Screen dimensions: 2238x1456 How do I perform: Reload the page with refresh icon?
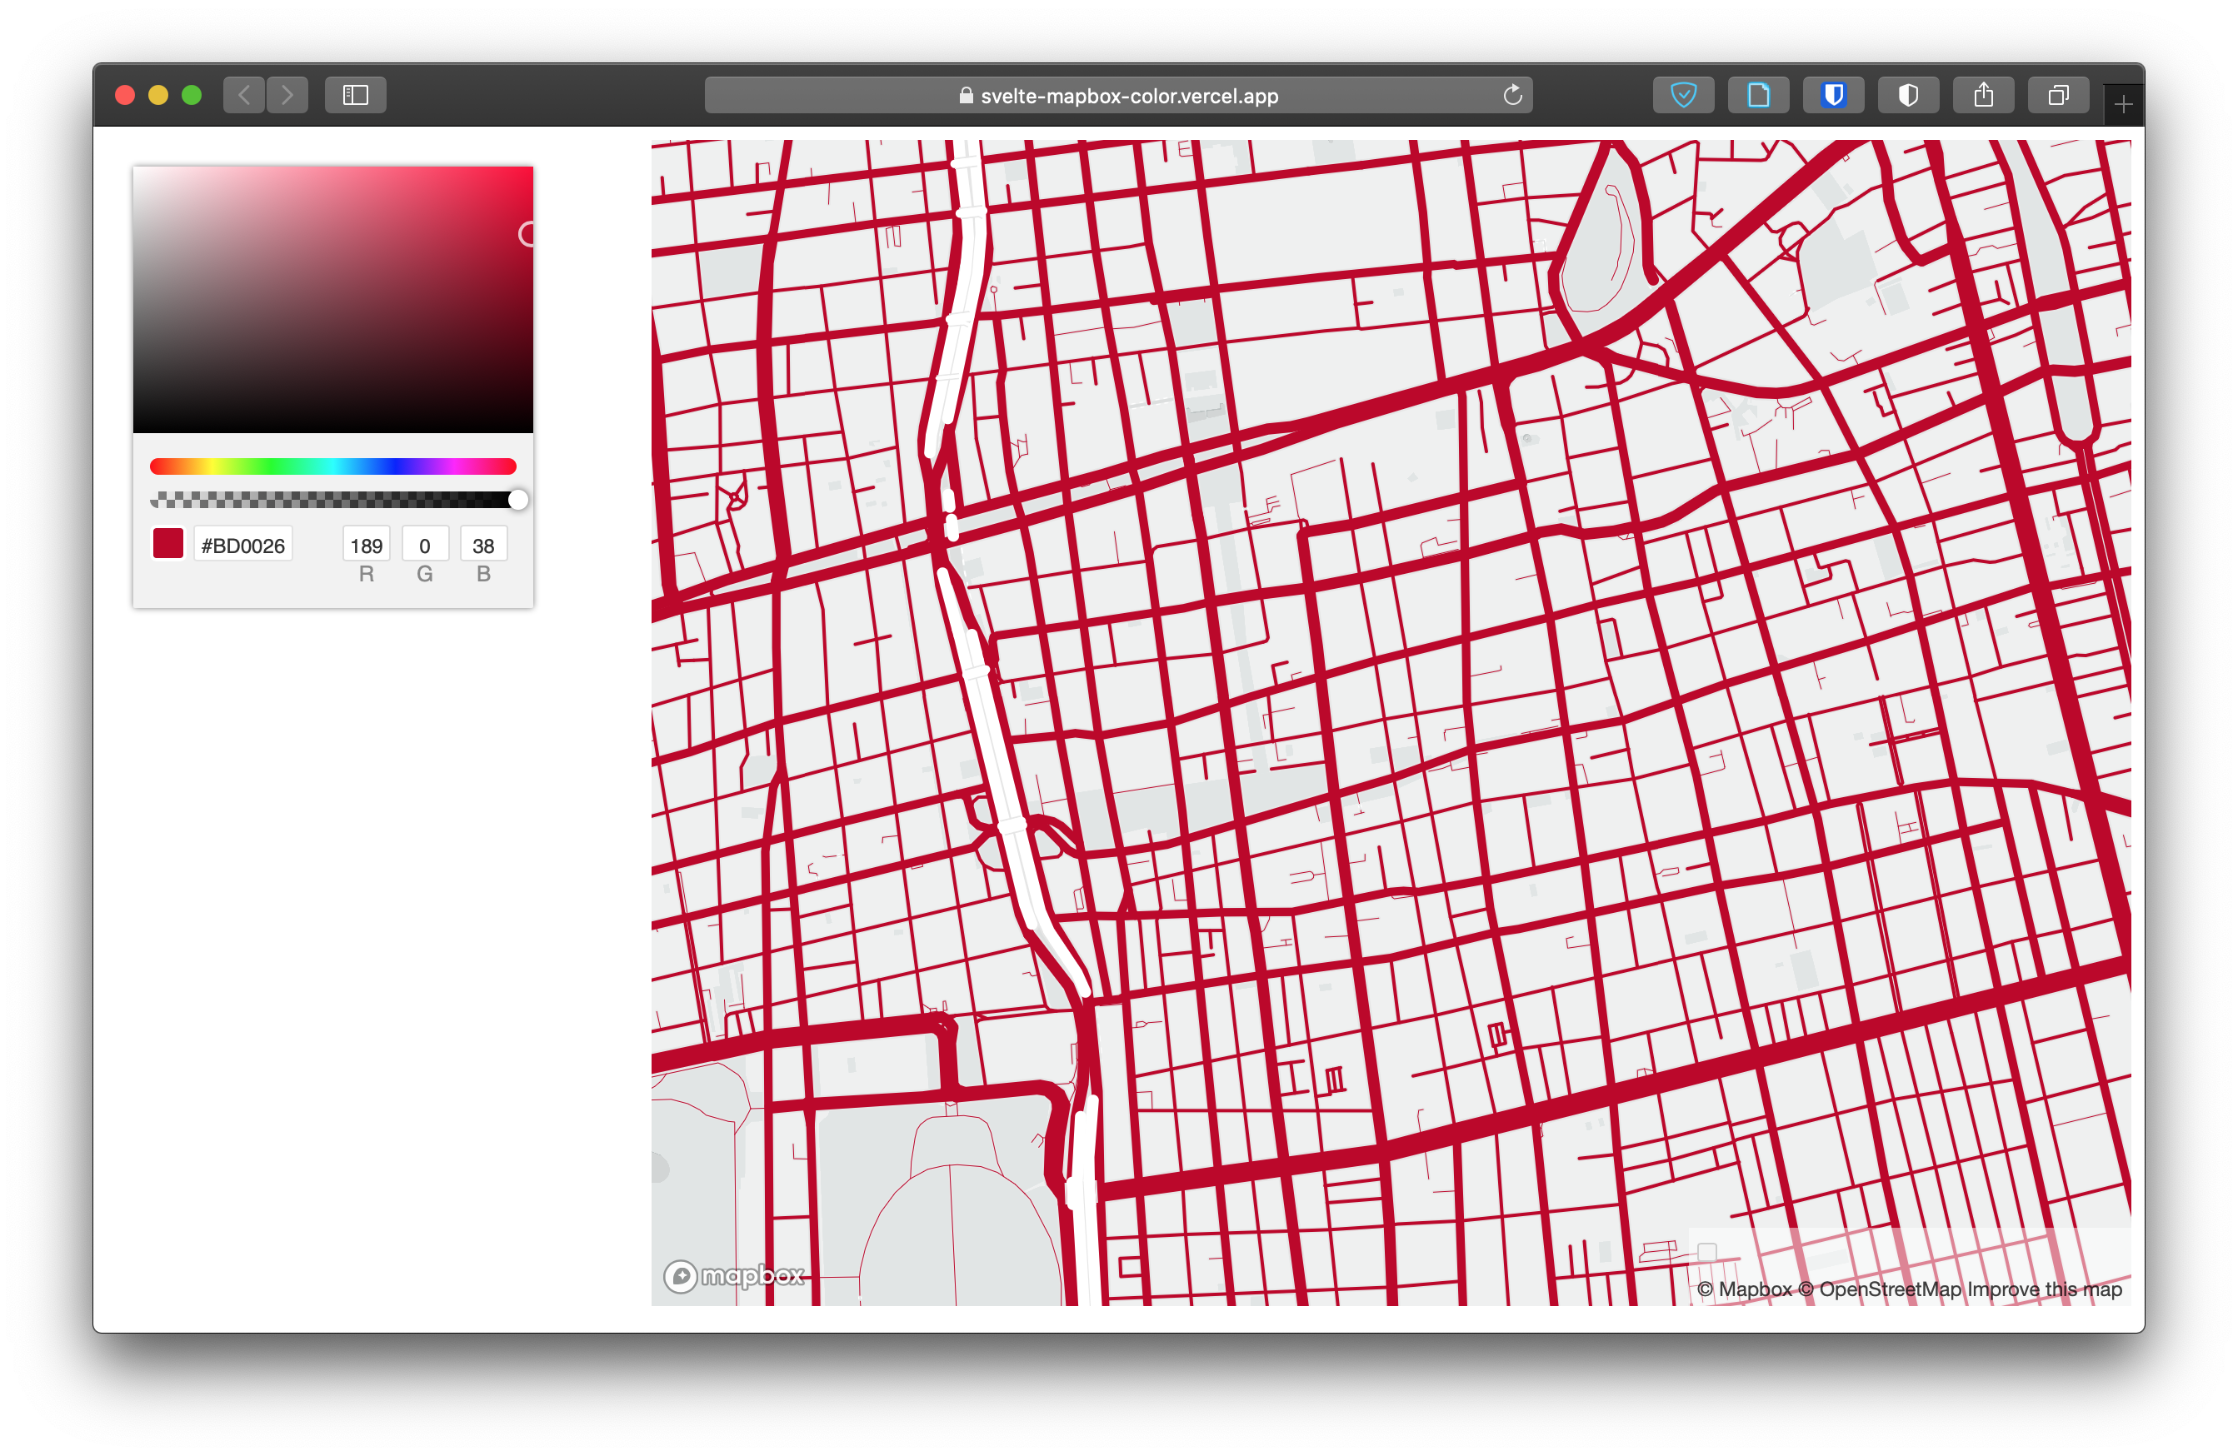coord(1512,95)
